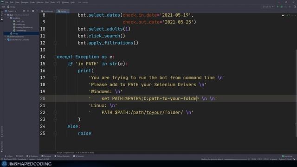The height and width of the screenshot is (167, 297).
Task: Expand External Libraries node
Action: click(5, 37)
